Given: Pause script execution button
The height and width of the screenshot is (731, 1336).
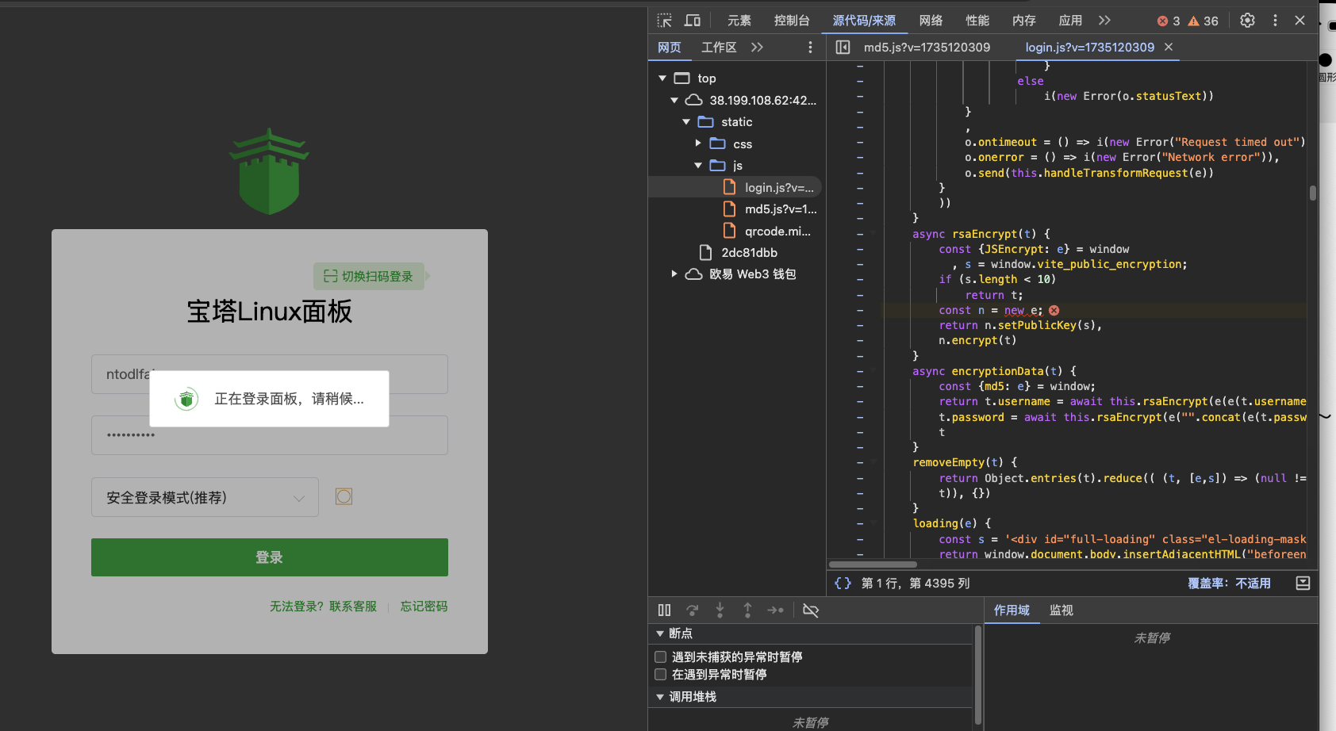Looking at the screenshot, I should pyautogui.click(x=665, y=610).
